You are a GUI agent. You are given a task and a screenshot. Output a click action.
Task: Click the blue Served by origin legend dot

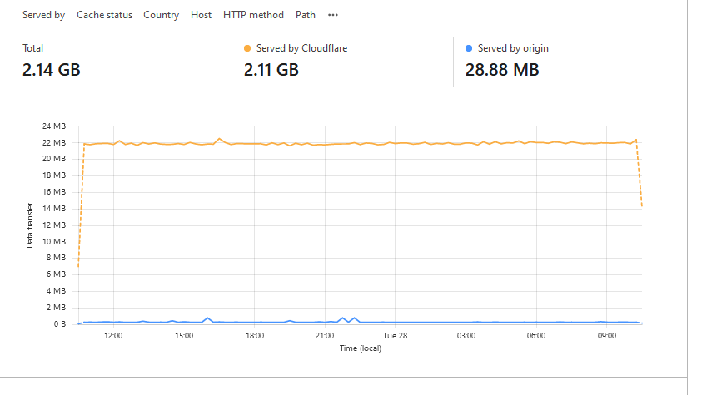[x=469, y=48]
